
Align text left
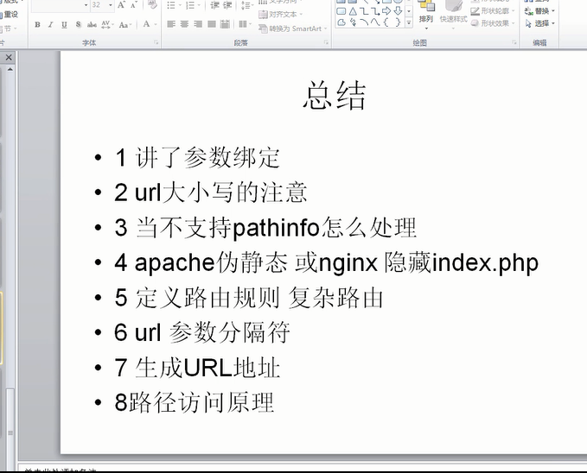click(x=171, y=24)
